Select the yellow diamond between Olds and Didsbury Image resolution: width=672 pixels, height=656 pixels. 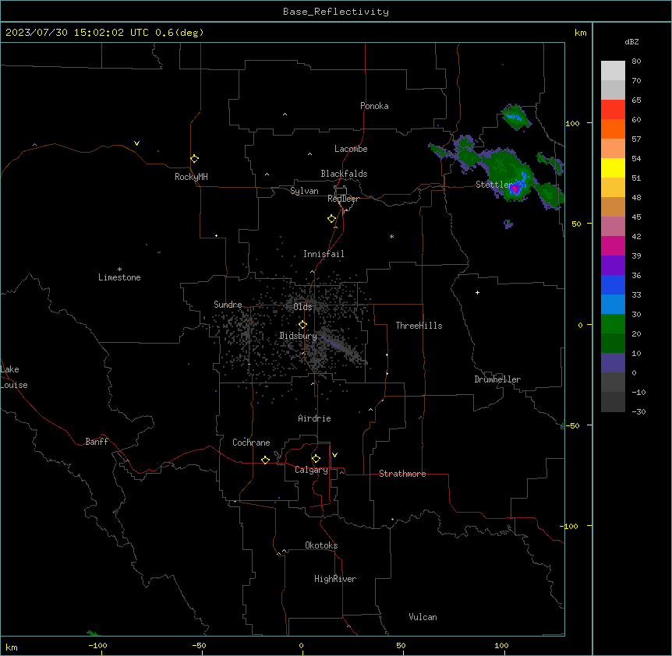302,325
